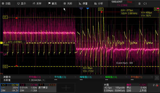
Task: Toggle the C2 channel box
Action: [28, 88]
